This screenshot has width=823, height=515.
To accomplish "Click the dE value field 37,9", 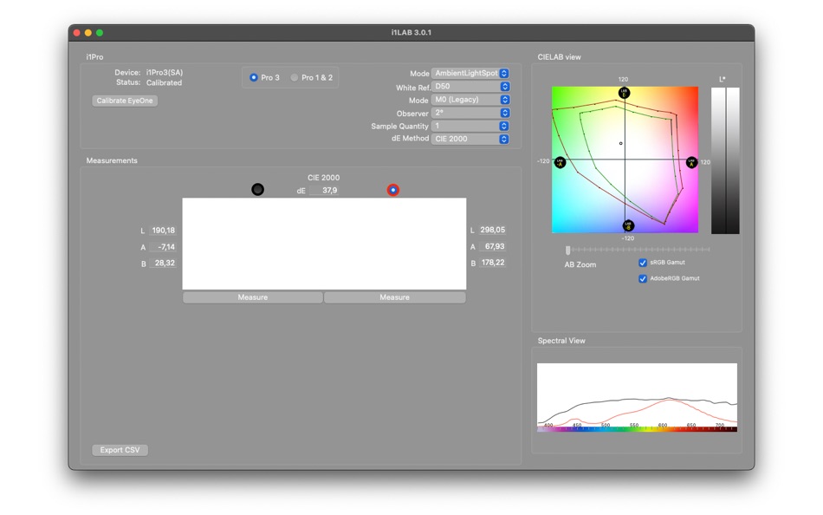I will point(324,190).
